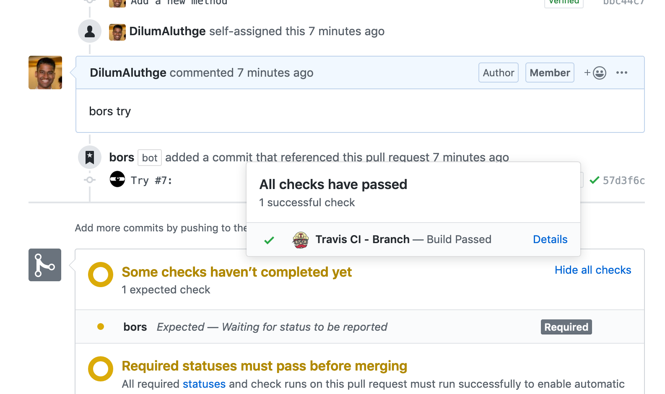
Task: Open Details for Travis CI build
Action: (550, 239)
